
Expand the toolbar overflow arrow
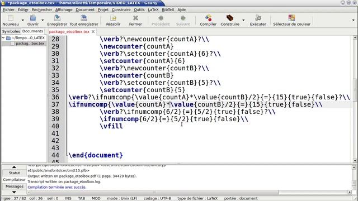pyautogui.click(x=353, y=20)
